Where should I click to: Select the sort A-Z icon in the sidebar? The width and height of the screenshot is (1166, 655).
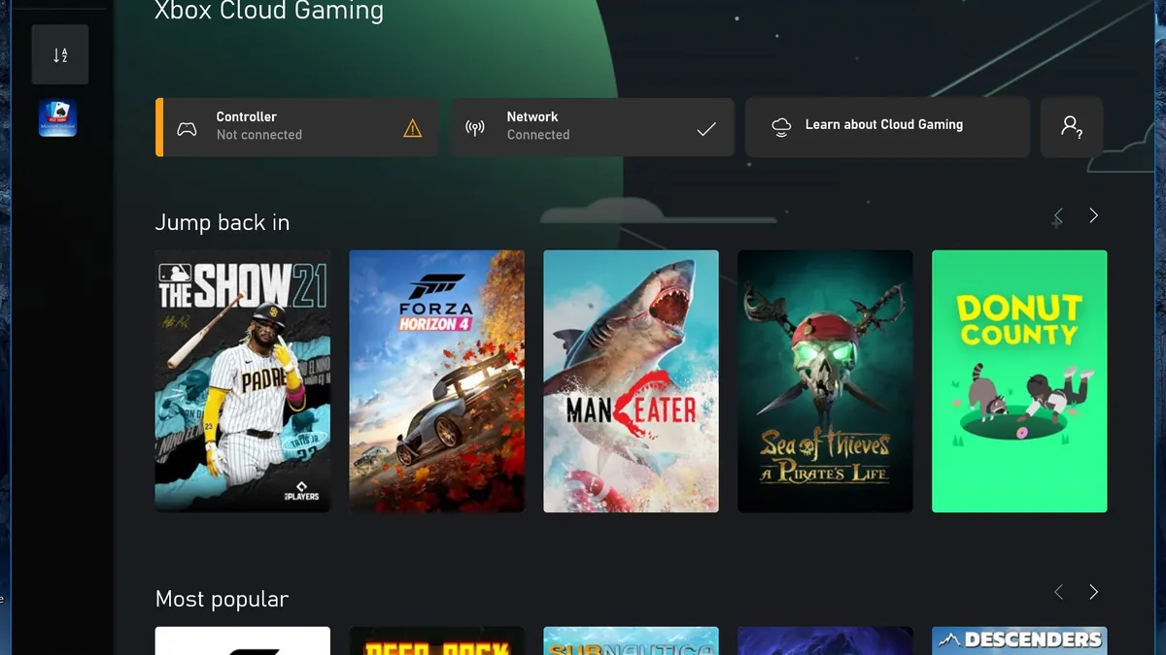pyautogui.click(x=59, y=54)
